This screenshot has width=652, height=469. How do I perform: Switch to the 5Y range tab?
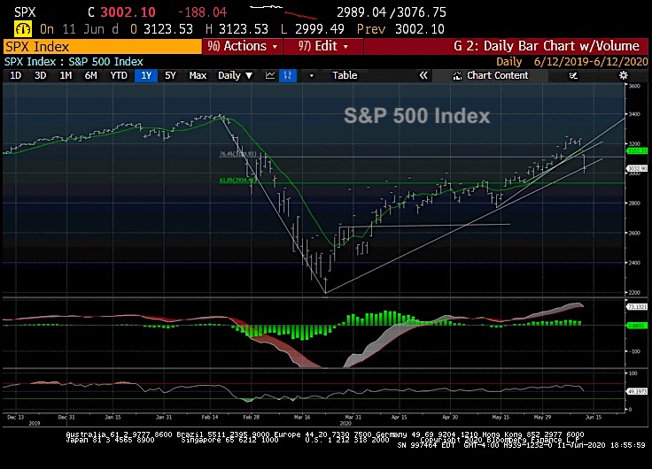point(170,75)
